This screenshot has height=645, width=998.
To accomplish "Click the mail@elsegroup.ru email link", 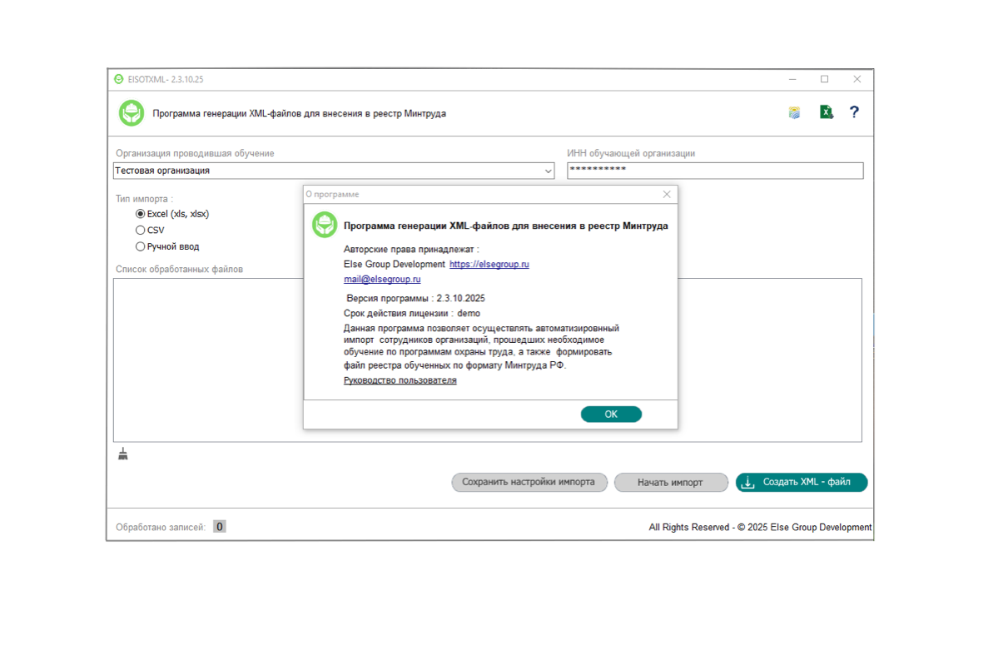I will point(382,280).
